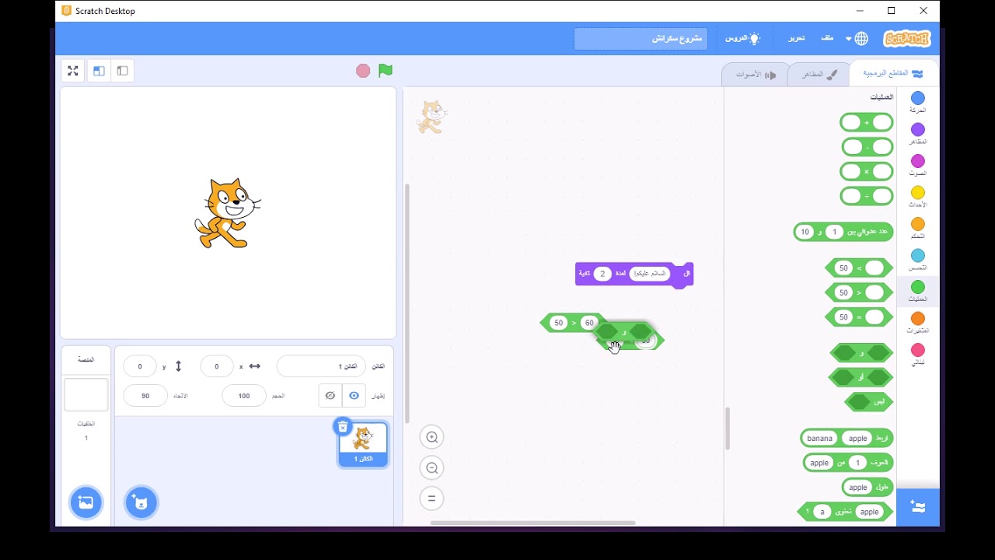Open the تحرير (Edit) menu
This screenshot has width=995, height=560.
click(x=797, y=38)
